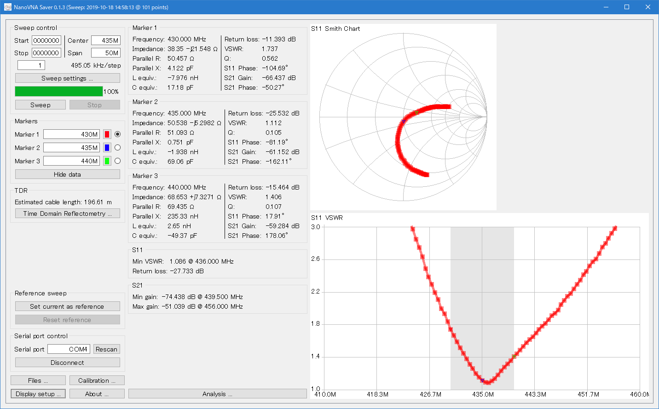Viewport: 659px width, 409px height.
Task: Select the Marker 2 radio button
Action: pyautogui.click(x=117, y=148)
